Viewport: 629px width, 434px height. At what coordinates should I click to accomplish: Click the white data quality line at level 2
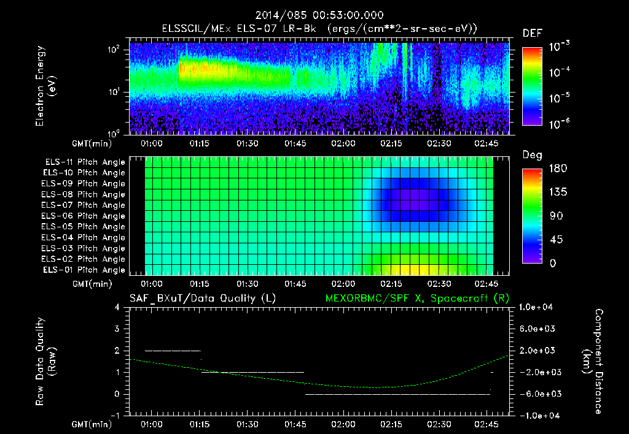click(173, 351)
